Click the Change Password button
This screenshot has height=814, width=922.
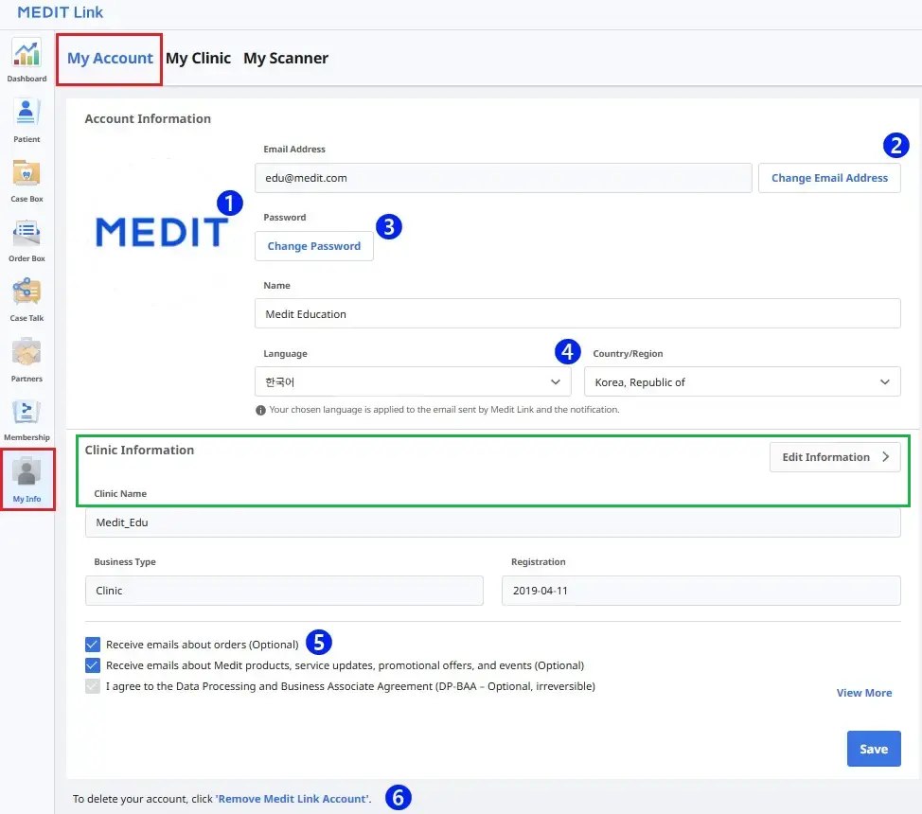click(x=314, y=246)
